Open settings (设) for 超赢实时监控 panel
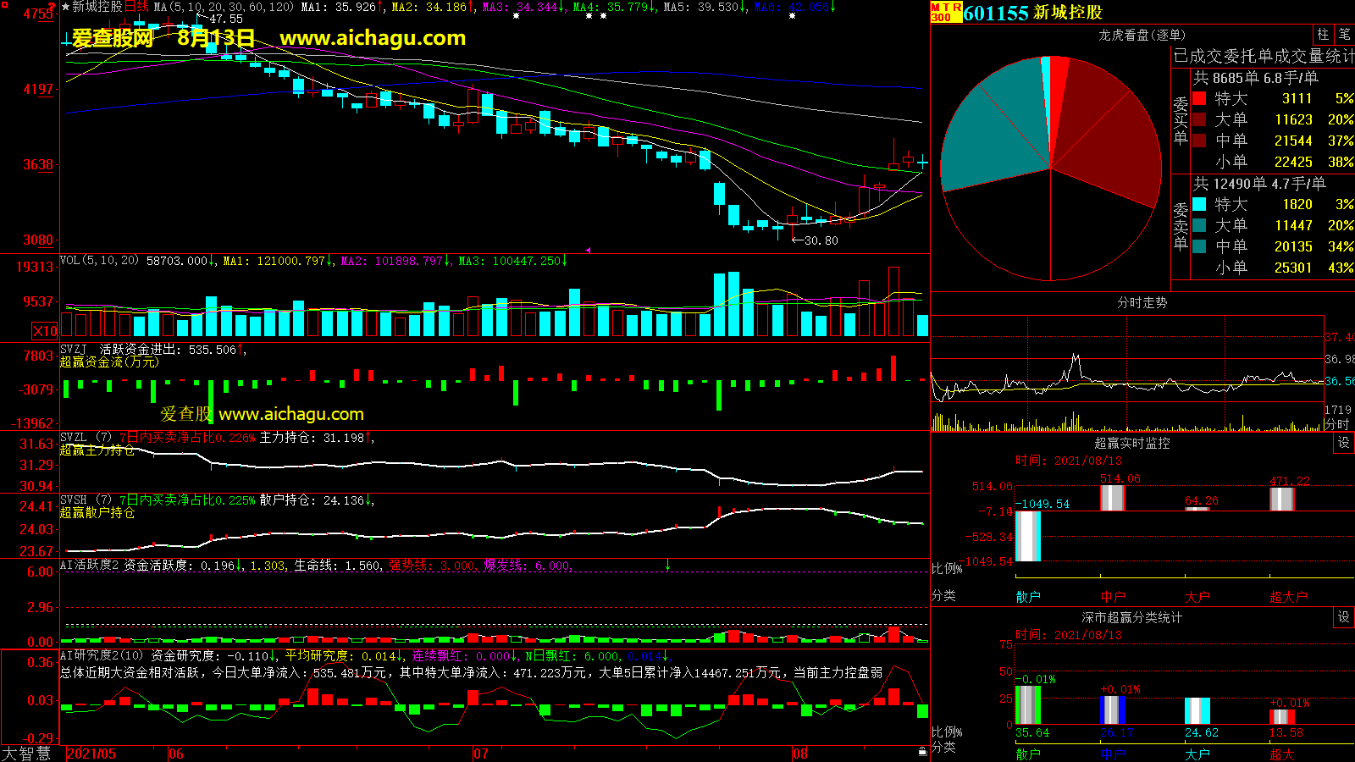 pos(1343,443)
